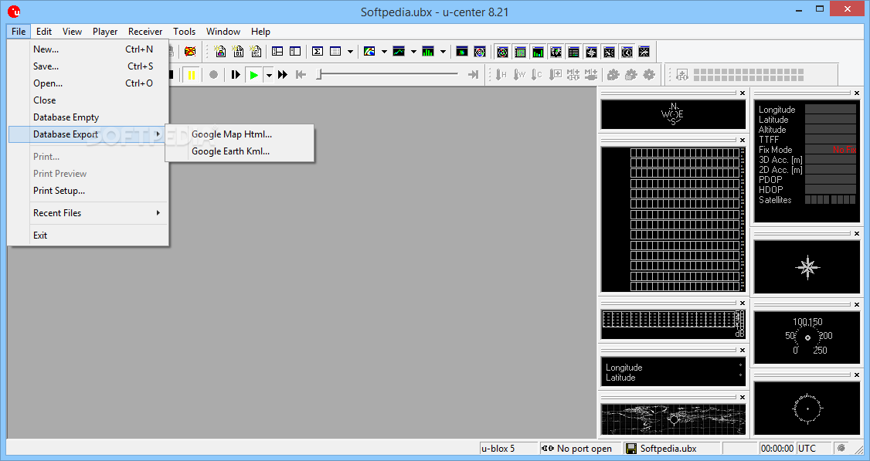
Task: Click the Softpedia.ubx status bar entry
Action: [671, 448]
